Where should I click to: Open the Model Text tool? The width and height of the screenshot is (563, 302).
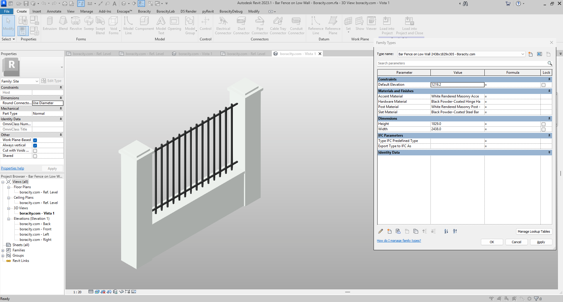coord(161,25)
